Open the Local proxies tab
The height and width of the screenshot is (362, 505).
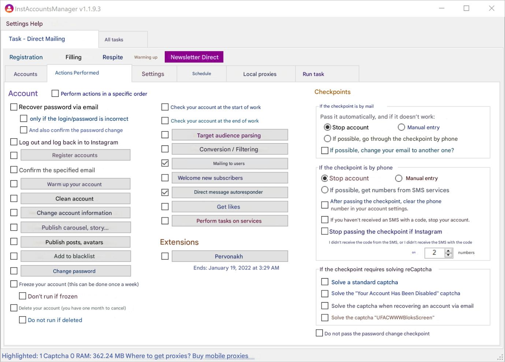click(x=260, y=74)
